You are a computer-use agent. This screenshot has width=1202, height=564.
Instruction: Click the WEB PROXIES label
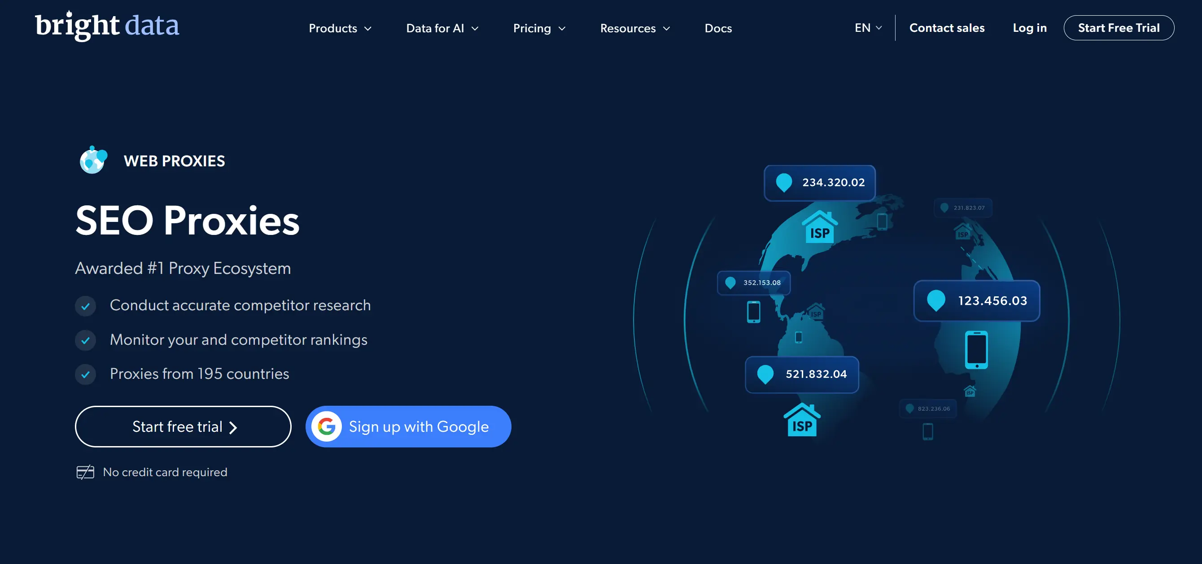[x=174, y=161]
